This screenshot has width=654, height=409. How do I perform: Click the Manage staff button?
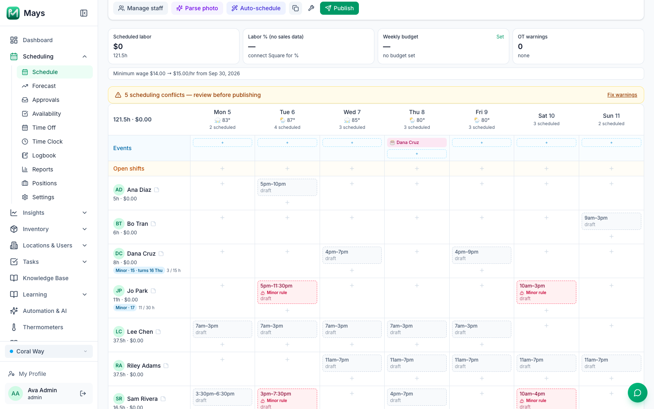pyautogui.click(x=141, y=8)
